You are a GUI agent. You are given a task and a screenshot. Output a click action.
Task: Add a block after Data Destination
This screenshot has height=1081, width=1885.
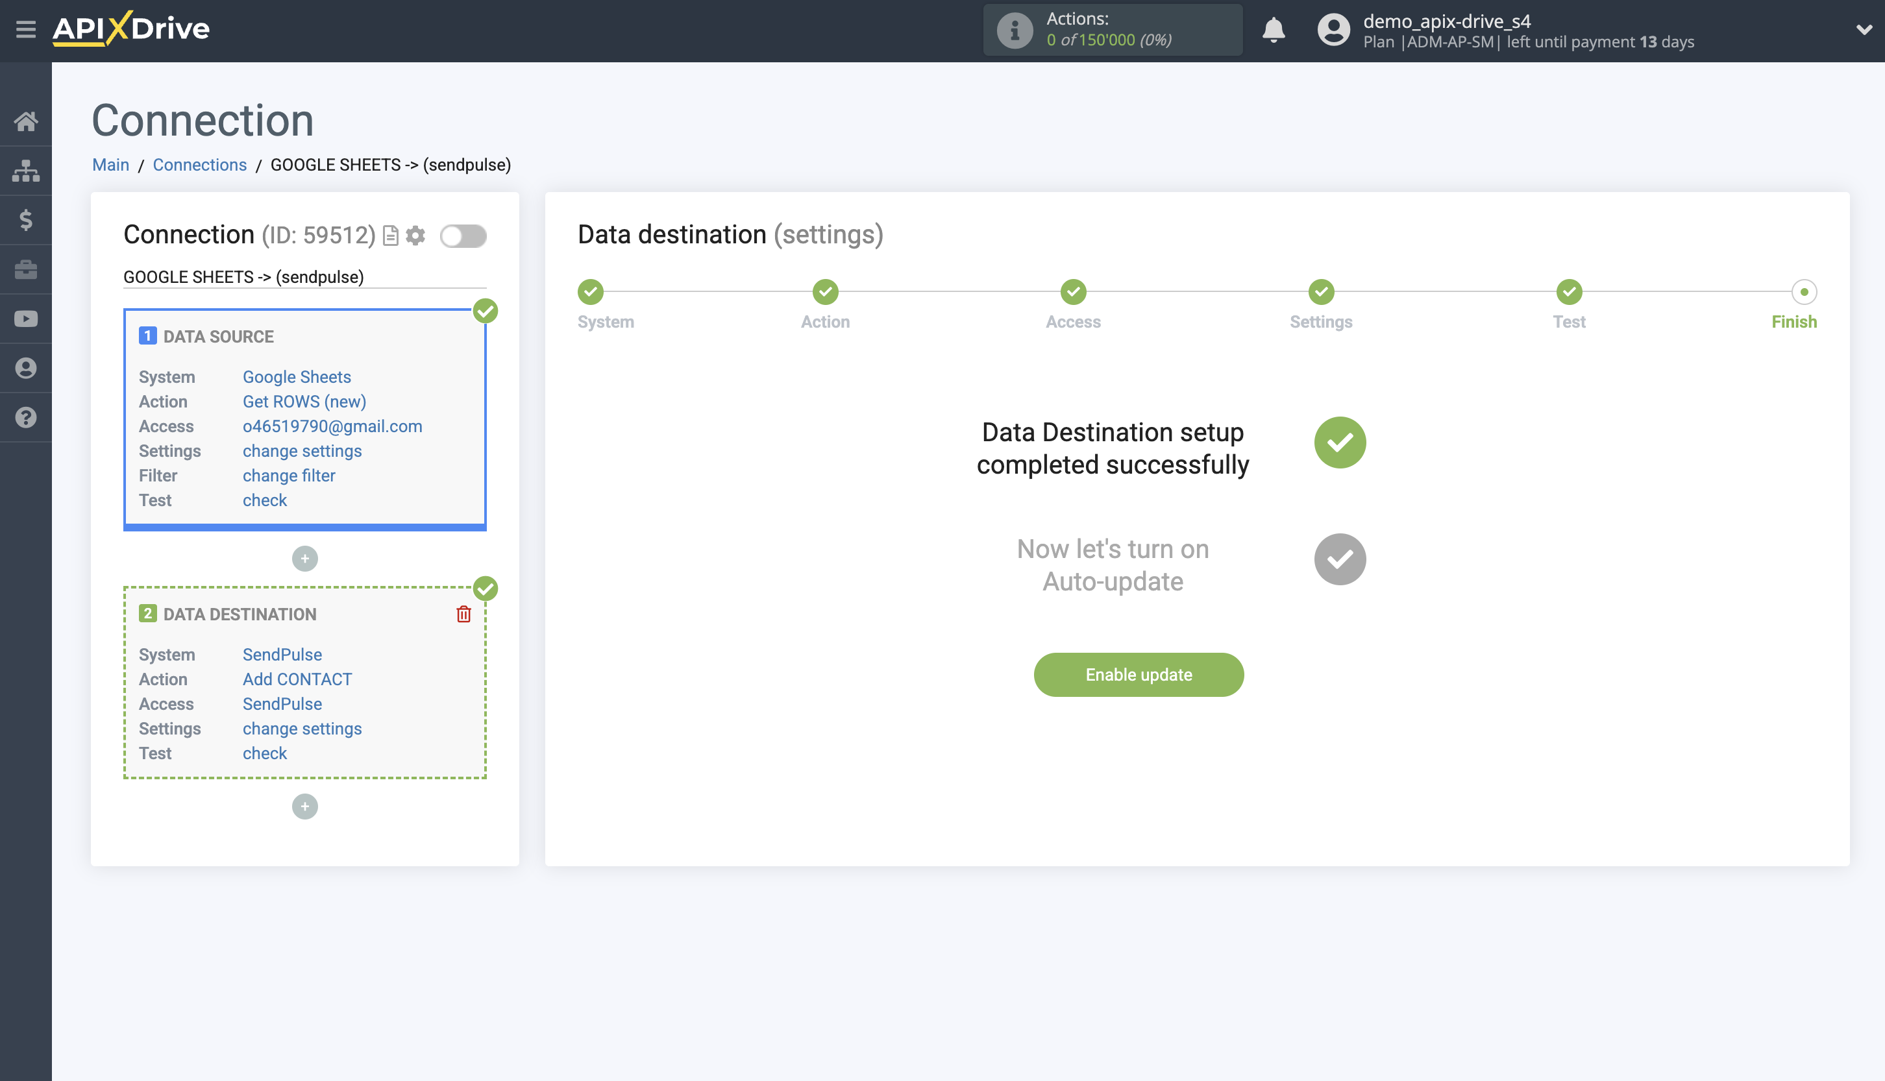304,807
